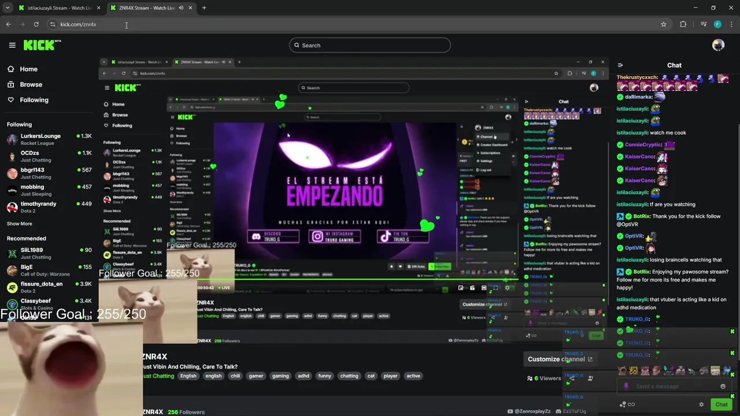Click daRimarka username in the main chat
The width and height of the screenshot is (740, 416).
tap(638, 97)
